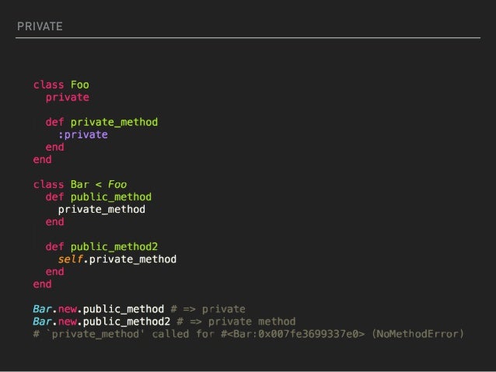Click 'def private_method' definition line
This screenshot has width=496, height=372.
(102, 122)
